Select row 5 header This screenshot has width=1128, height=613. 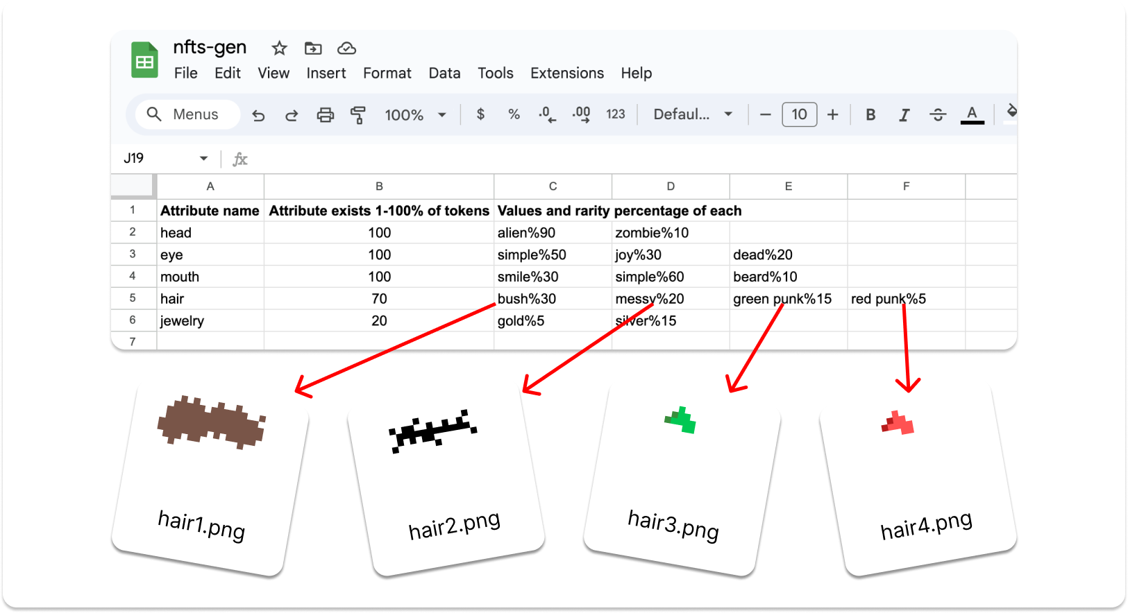pyautogui.click(x=133, y=298)
